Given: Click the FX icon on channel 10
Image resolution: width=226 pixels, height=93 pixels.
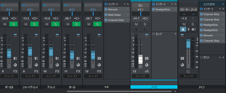Looking at the screenshot, I should (x=57, y=71).
